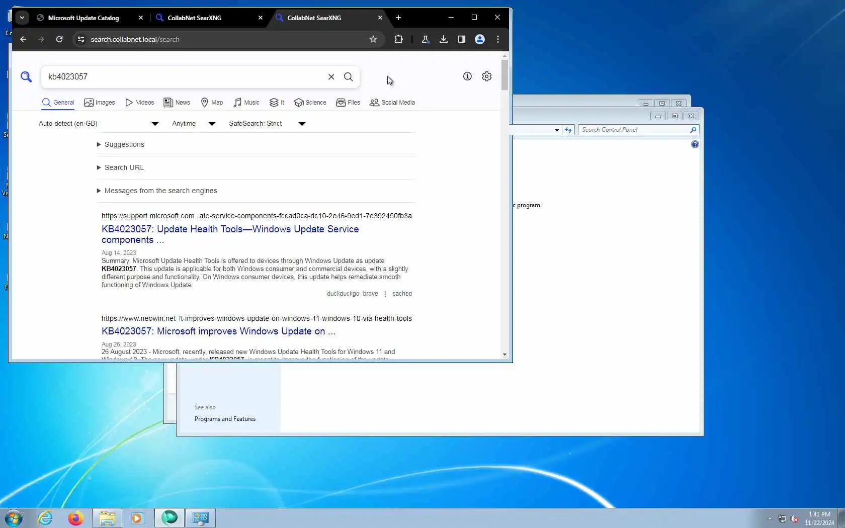Go back to the previous page
This screenshot has height=528, width=845.
point(23,39)
